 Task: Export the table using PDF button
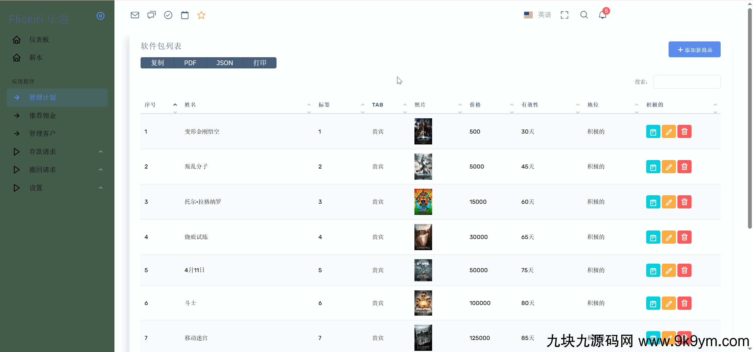tap(190, 63)
